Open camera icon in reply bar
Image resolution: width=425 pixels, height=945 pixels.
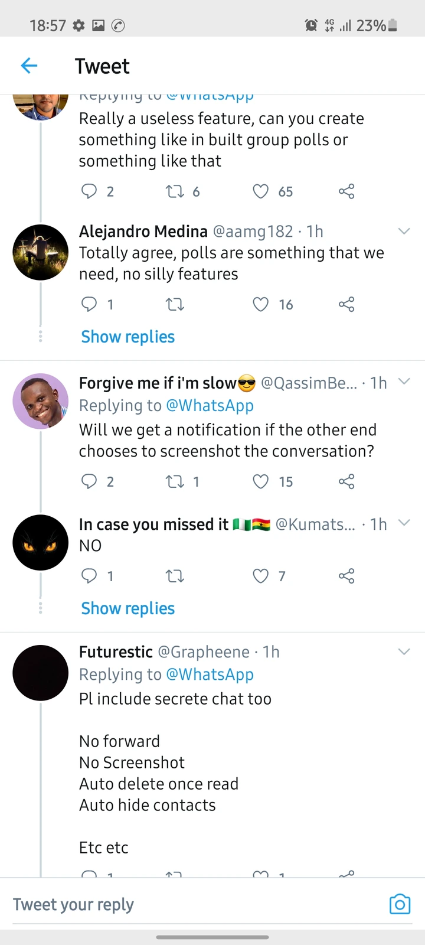400,904
